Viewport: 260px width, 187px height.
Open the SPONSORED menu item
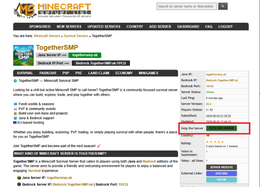click(40, 27)
